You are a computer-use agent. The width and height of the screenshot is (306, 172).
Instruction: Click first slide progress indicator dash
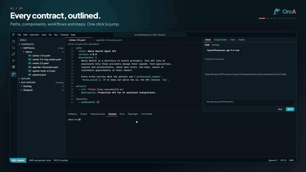(262, 18)
